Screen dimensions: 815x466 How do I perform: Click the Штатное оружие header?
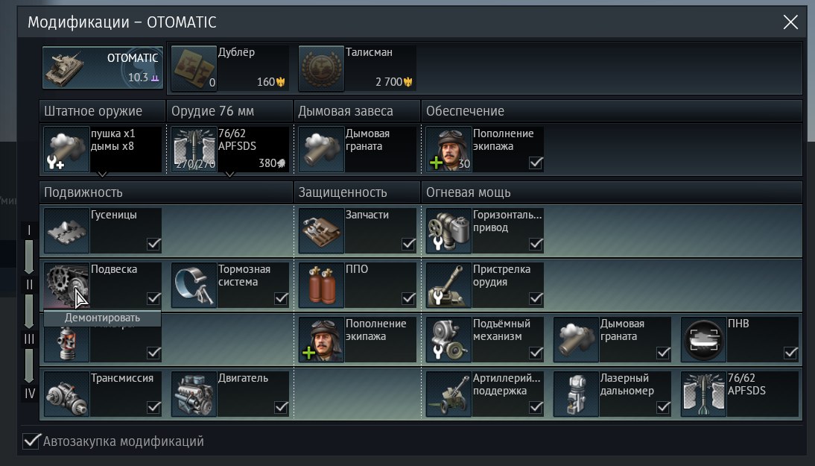click(x=102, y=111)
